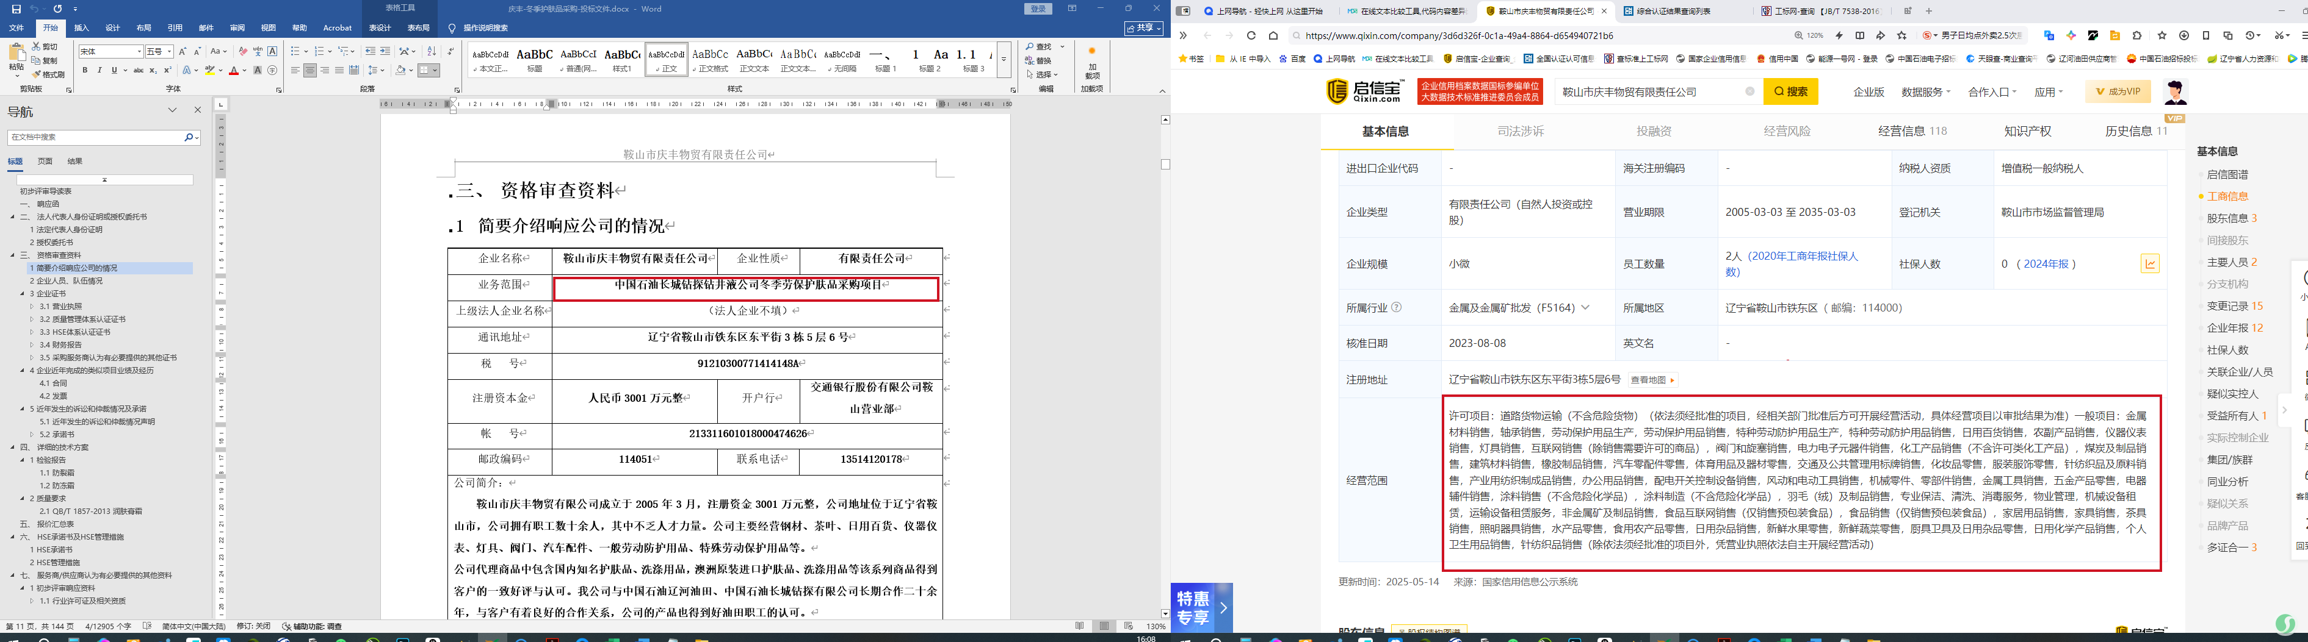Open the trend chart icon beside 社保人数
The width and height of the screenshot is (2308, 642).
pyautogui.click(x=2149, y=263)
